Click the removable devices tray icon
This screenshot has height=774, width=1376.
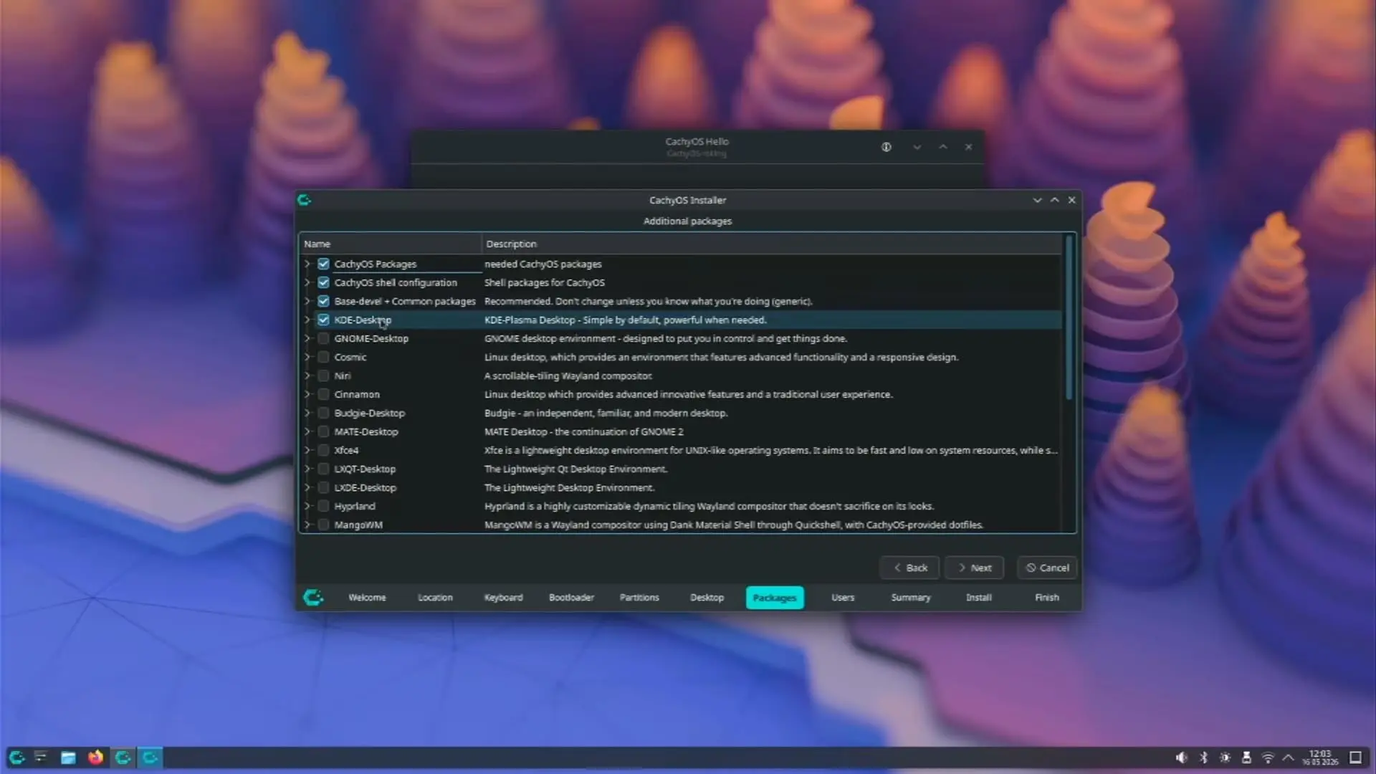click(1247, 758)
